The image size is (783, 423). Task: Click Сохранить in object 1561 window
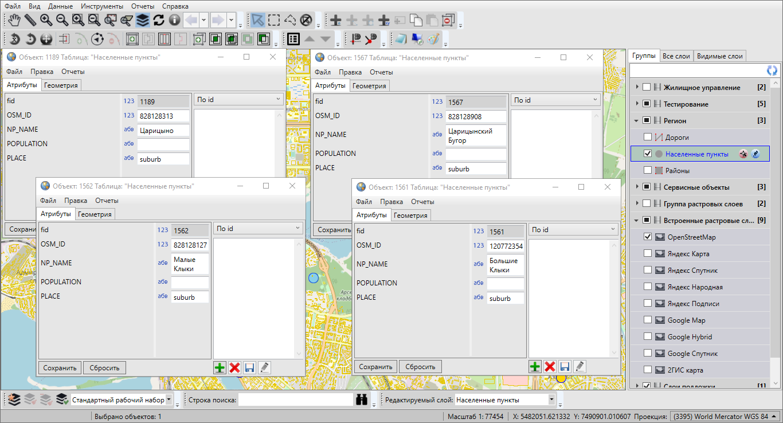(375, 367)
